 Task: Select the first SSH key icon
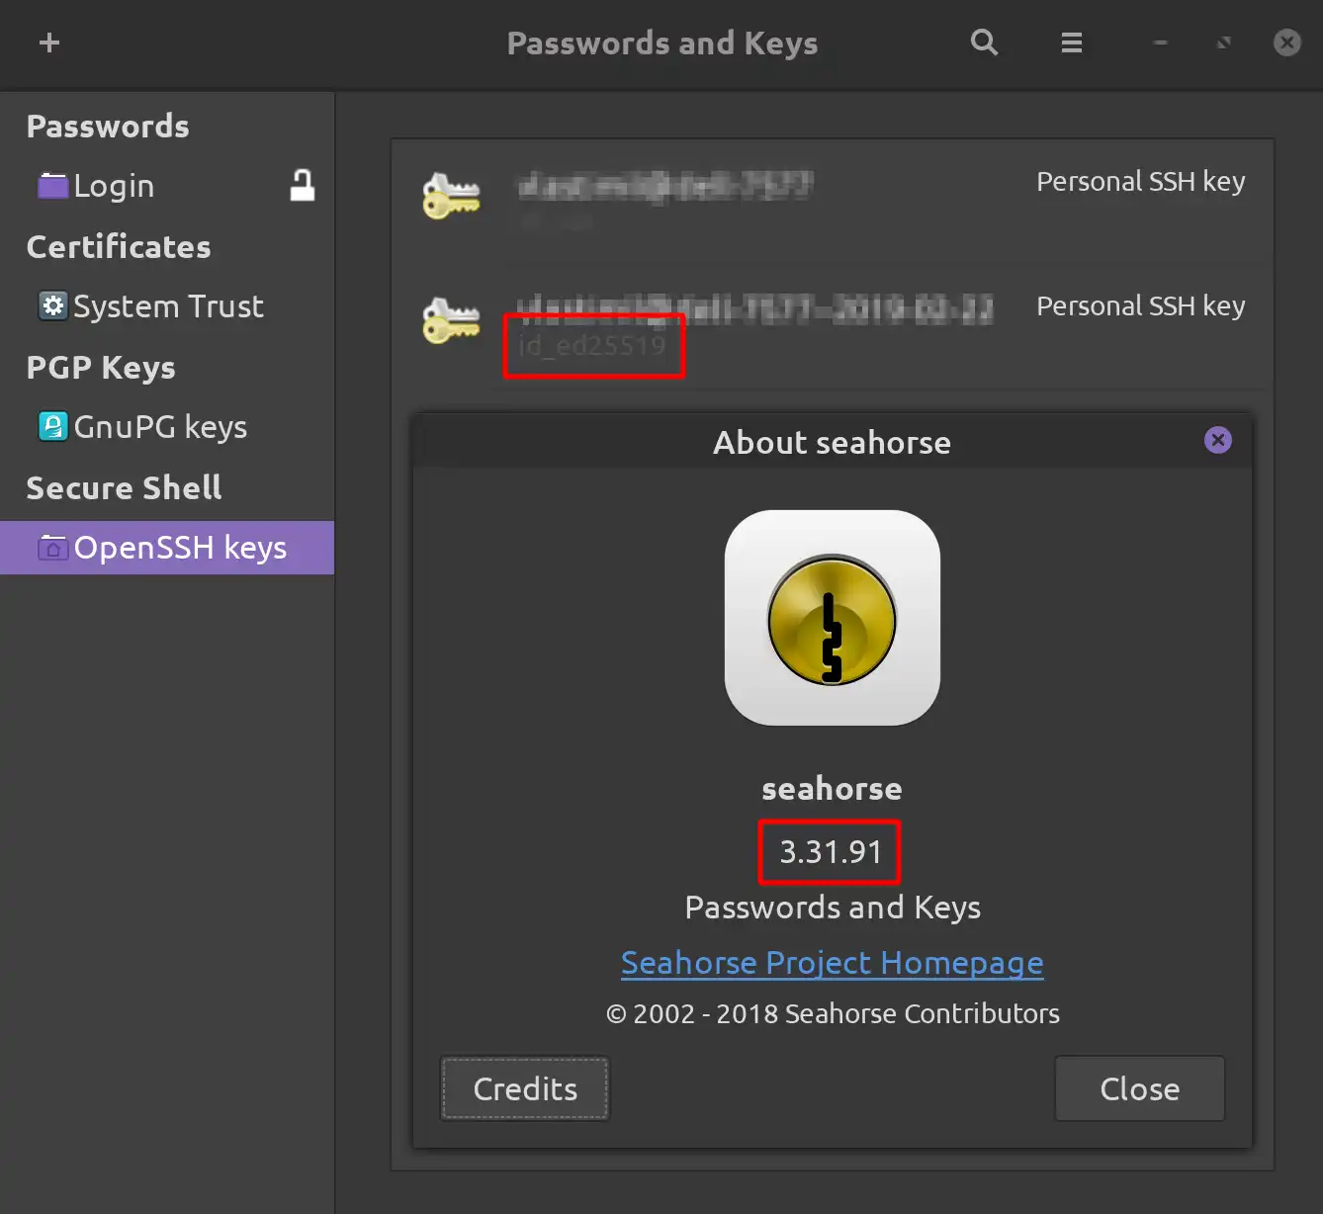tap(451, 196)
